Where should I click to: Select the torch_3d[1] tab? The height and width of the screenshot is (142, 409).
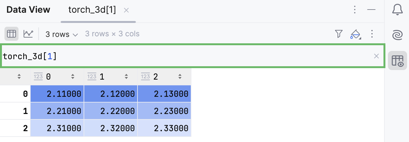click(x=92, y=10)
